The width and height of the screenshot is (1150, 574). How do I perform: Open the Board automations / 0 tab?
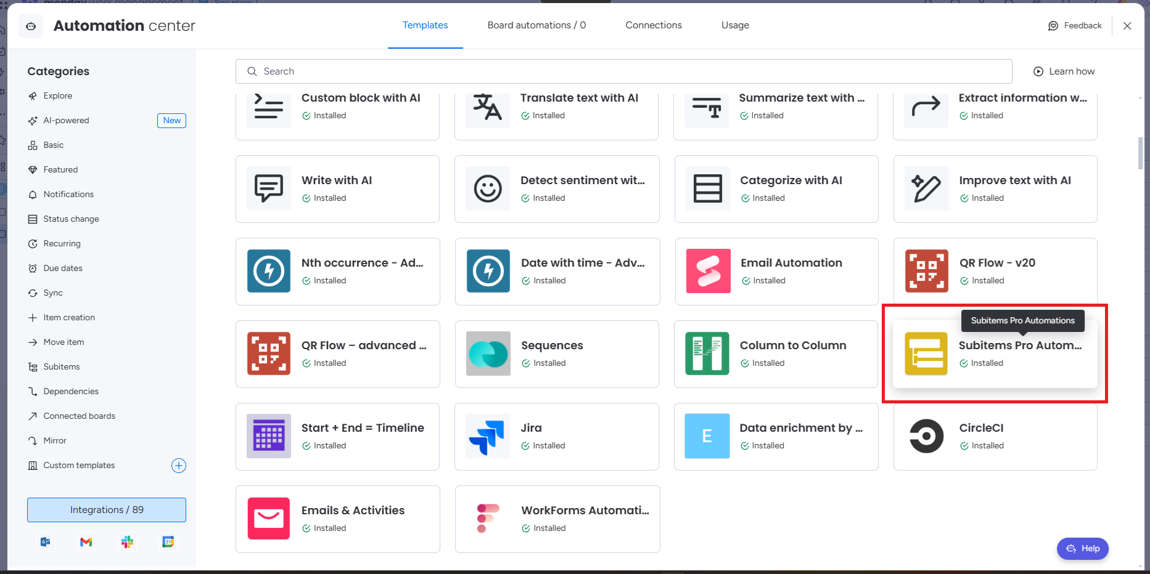pyautogui.click(x=536, y=25)
